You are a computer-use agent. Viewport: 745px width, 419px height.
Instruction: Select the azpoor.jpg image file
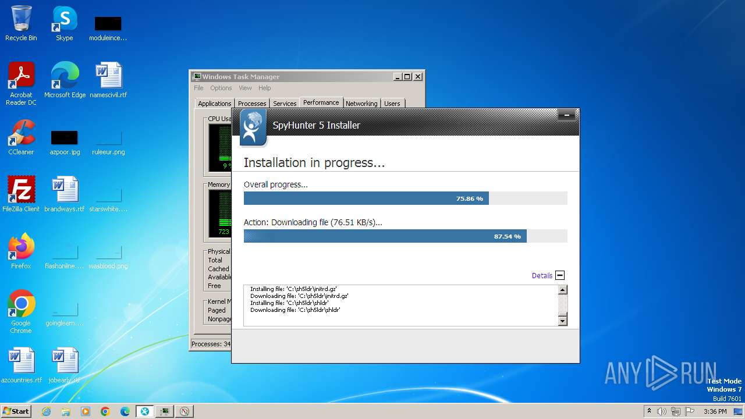click(65, 143)
